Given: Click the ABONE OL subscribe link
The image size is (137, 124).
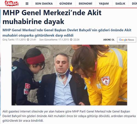Looking at the screenshot, I should click(109, 40).
